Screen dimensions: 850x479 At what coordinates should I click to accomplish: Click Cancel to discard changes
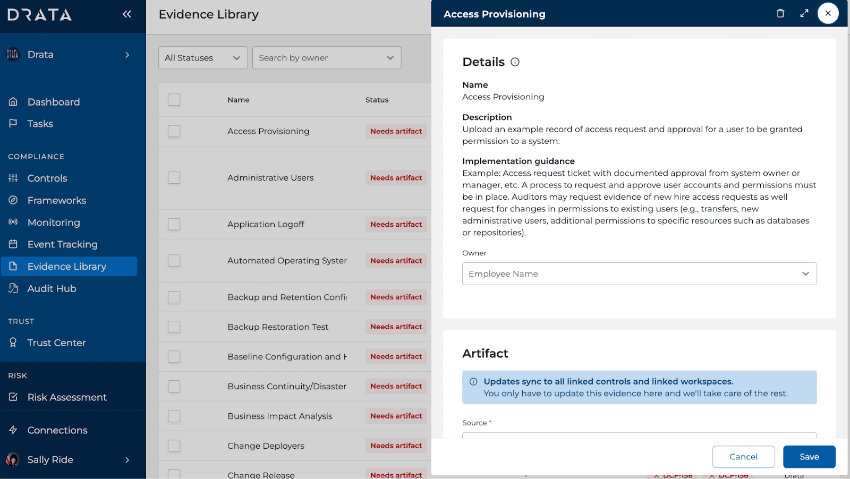(743, 457)
